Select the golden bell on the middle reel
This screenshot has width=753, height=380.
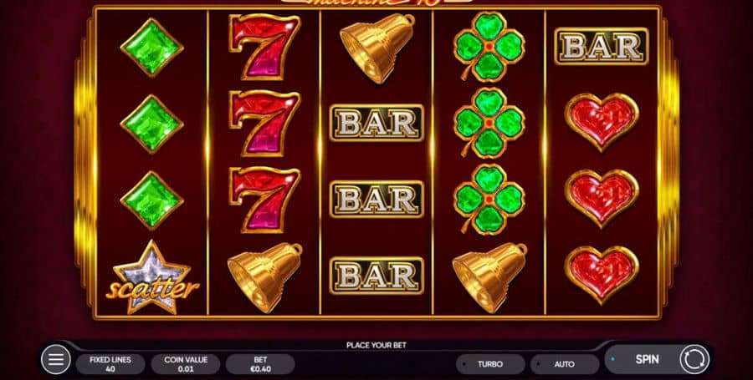pos(377,48)
